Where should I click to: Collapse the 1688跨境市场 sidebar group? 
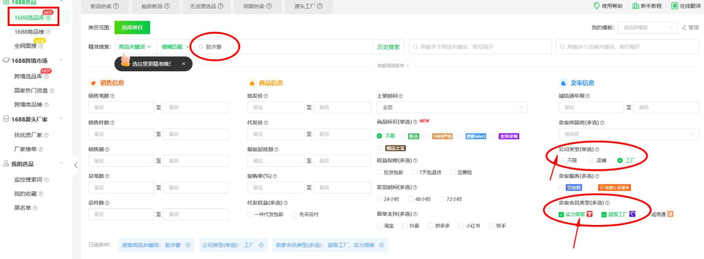61,60
